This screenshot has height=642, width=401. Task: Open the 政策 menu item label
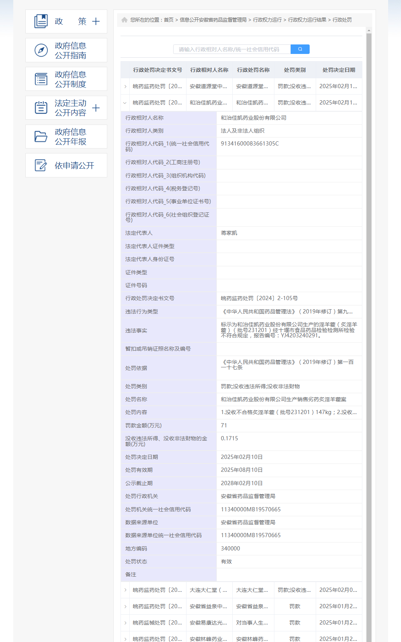point(70,21)
